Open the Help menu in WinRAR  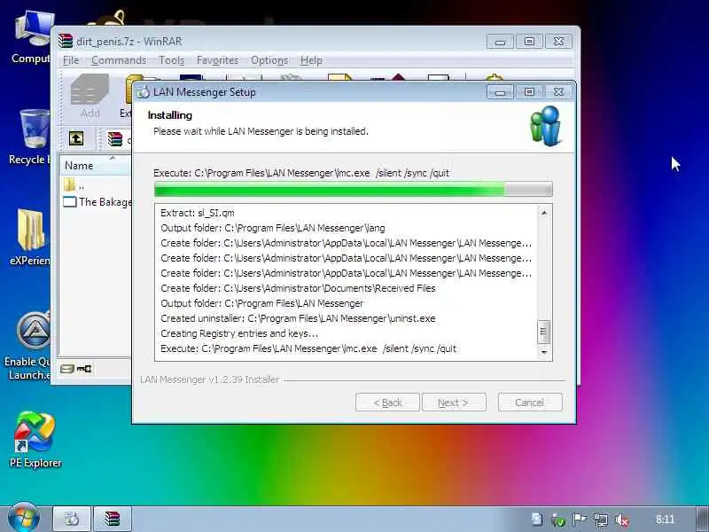(x=312, y=60)
